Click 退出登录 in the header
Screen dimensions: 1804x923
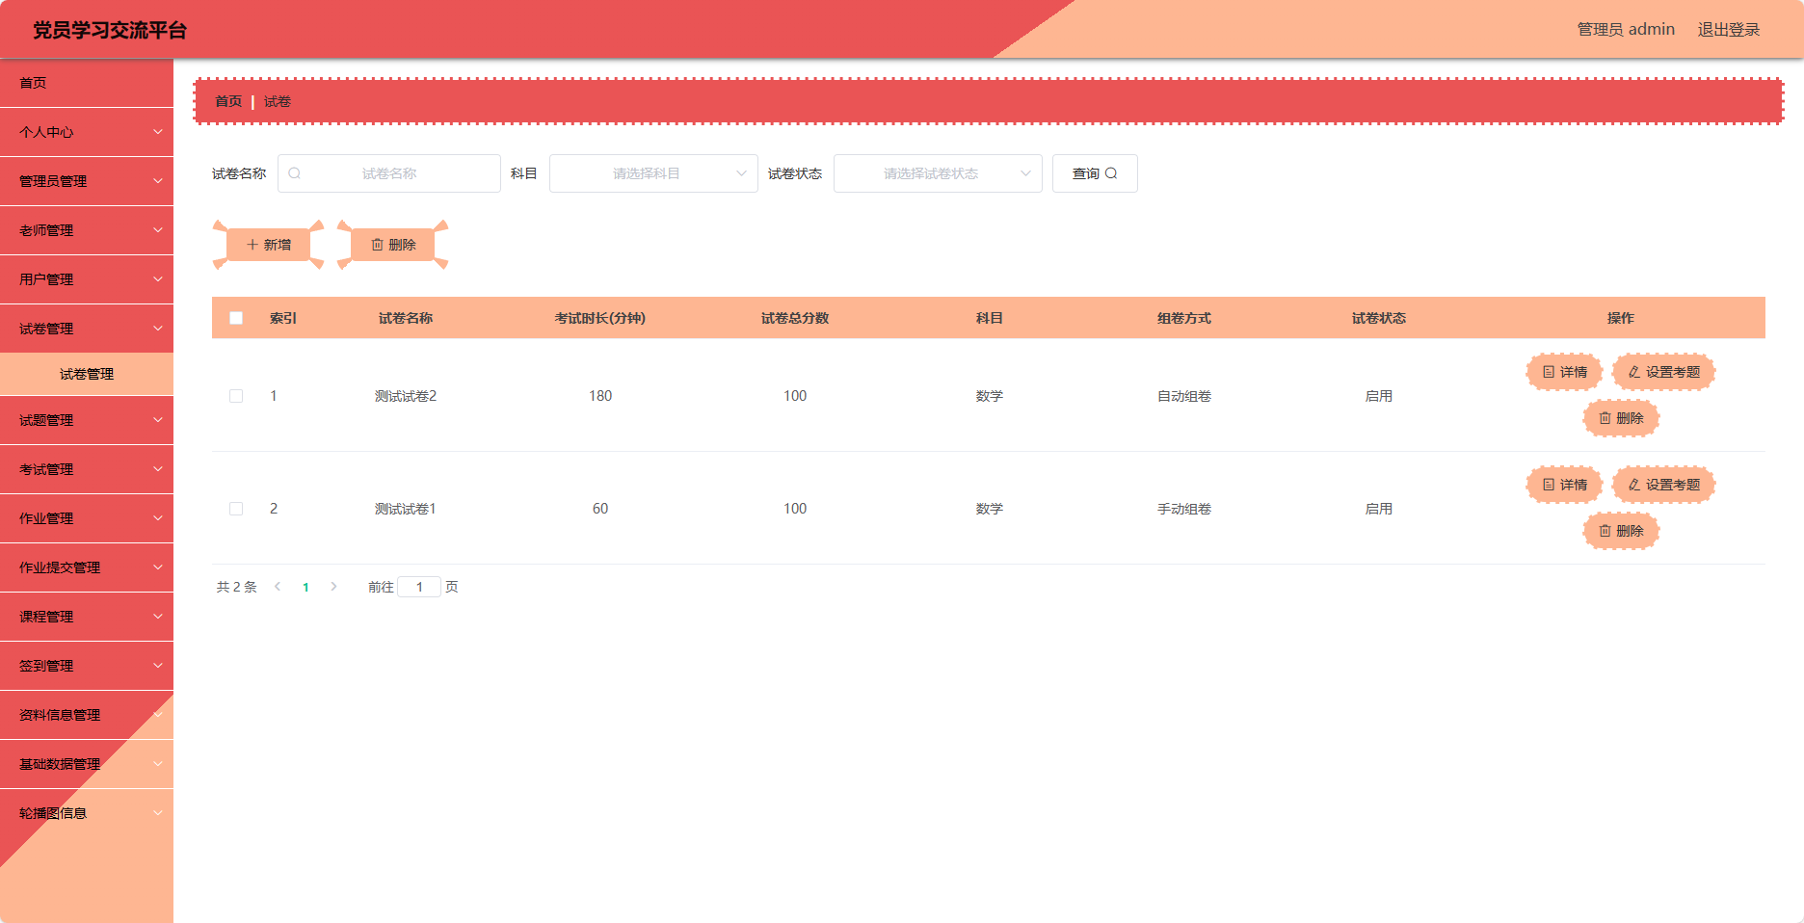click(x=1729, y=30)
